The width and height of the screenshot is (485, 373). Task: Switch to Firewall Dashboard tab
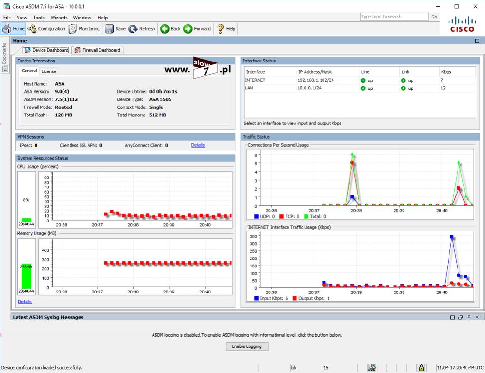tap(98, 50)
